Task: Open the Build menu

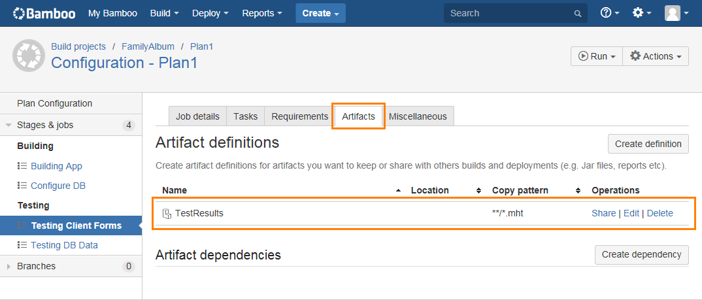Action: tap(164, 13)
